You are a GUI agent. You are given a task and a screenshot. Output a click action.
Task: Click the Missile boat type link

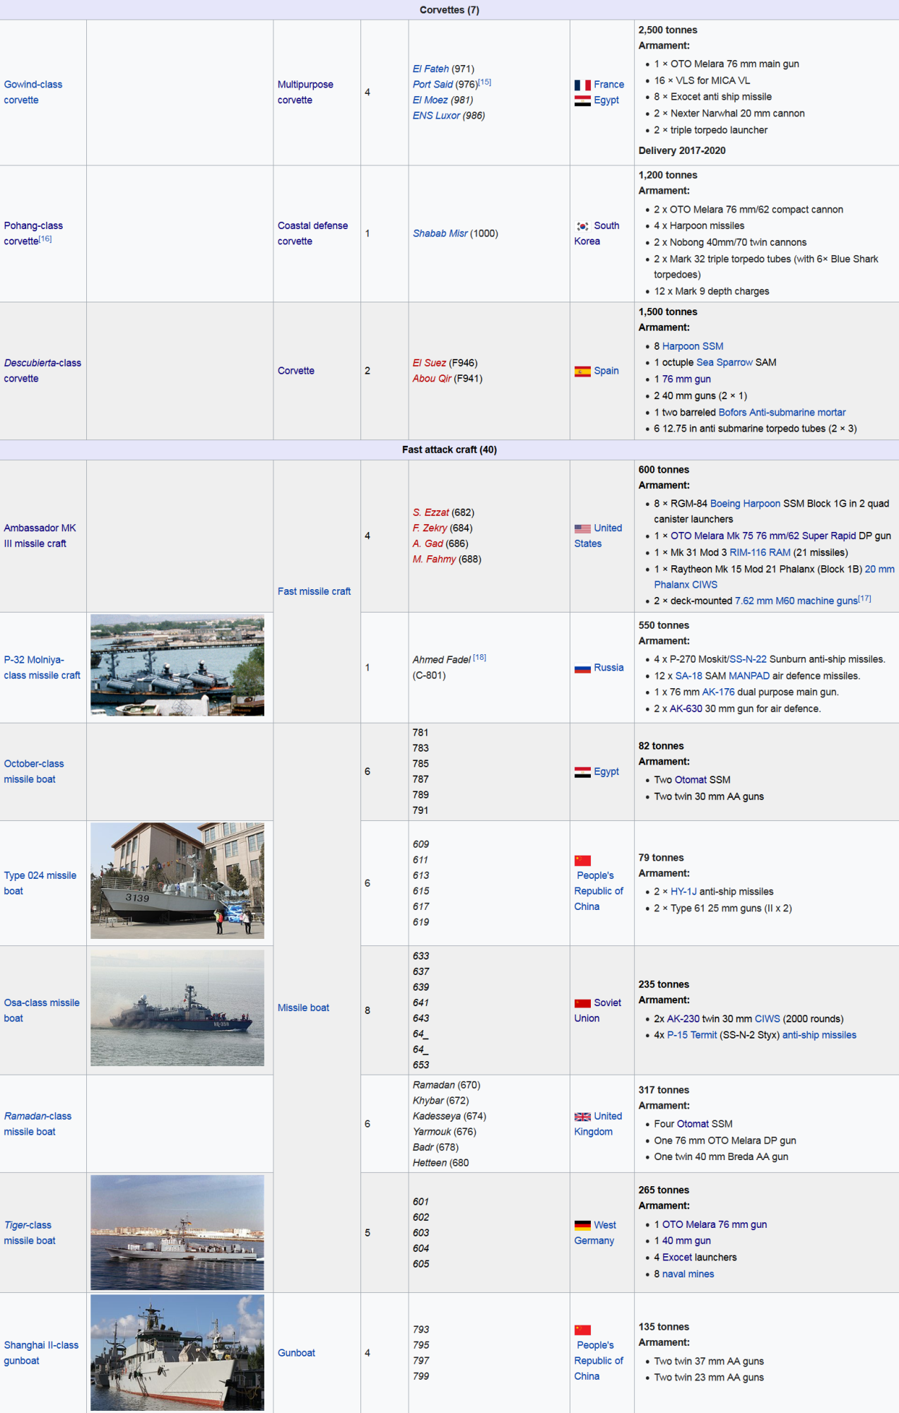(x=303, y=1008)
